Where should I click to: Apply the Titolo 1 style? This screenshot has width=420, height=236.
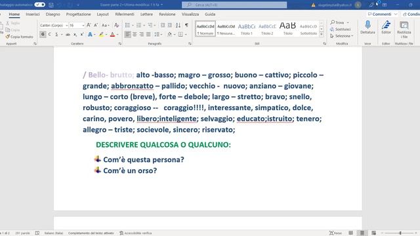[247, 29]
